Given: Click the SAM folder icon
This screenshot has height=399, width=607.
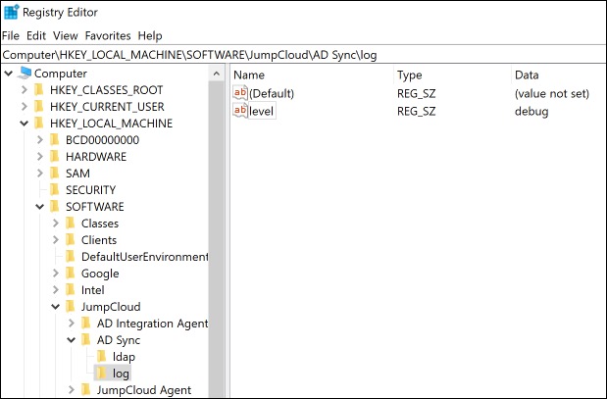Looking at the screenshot, I should [x=55, y=173].
